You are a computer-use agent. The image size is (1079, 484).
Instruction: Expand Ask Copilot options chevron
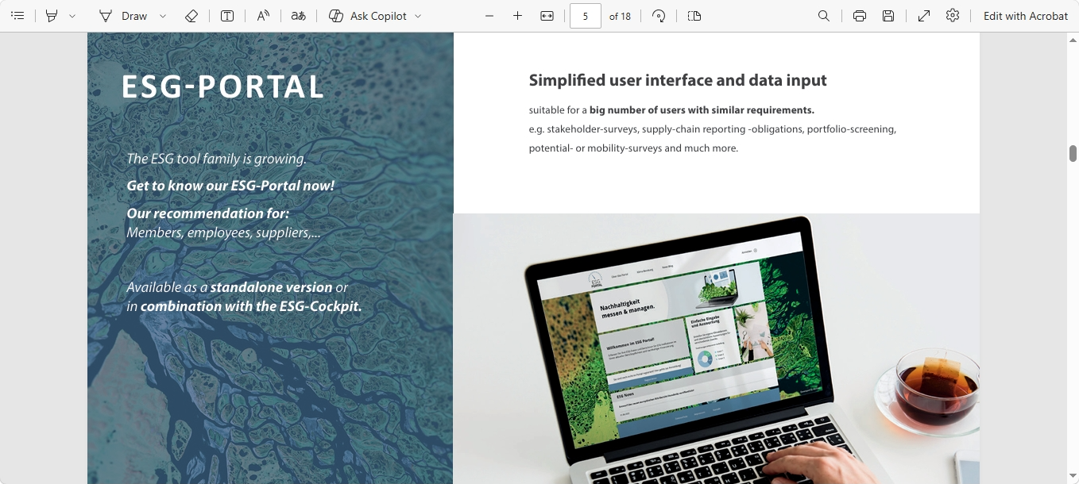[418, 16]
